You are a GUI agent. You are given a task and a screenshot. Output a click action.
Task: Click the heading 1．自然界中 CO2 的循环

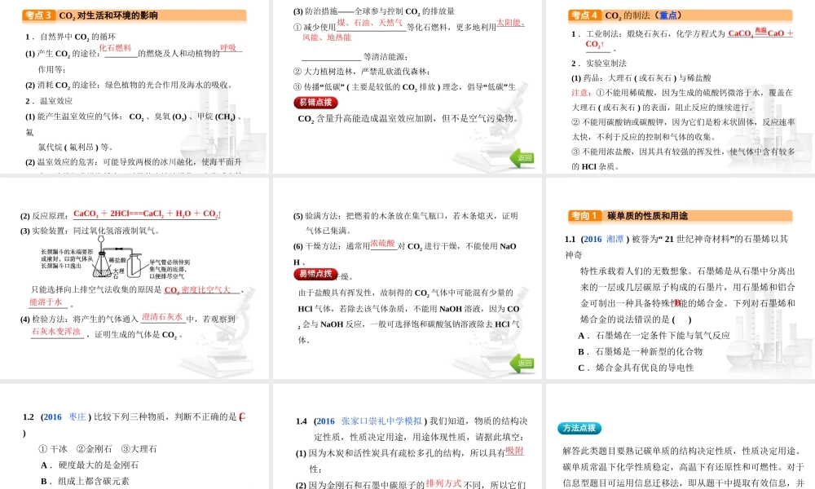point(71,37)
